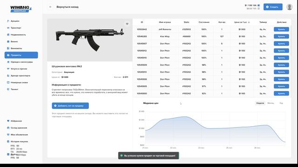This screenshot has height=167, width=298.
Task: Buy lot 10545912 from Don Piton
Action: coord(281,51)
